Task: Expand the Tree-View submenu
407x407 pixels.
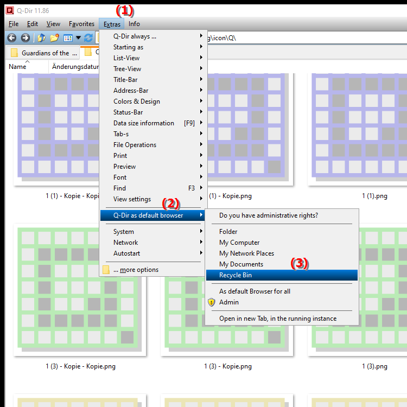Action: click(x=152, y=69)
